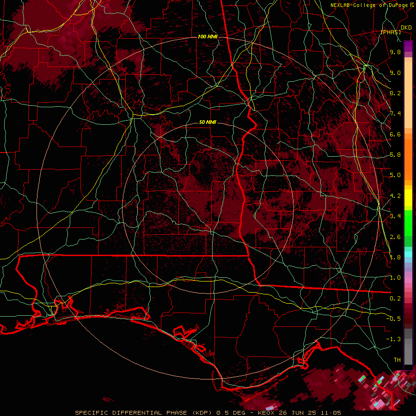Pick the 6.6 scale value

click(395, 134)
